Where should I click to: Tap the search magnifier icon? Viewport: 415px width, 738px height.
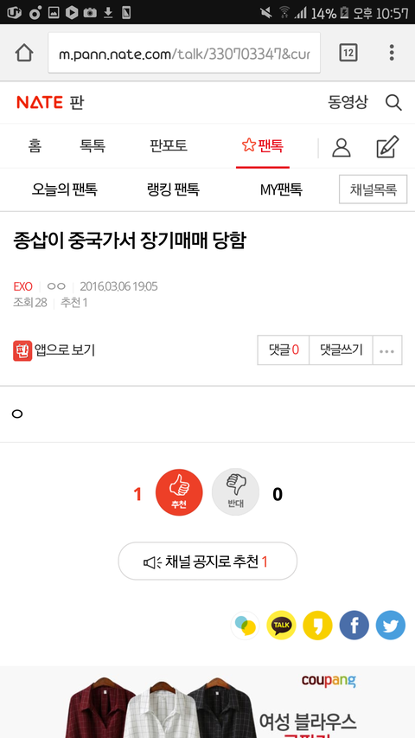pyautogui.click(x=393, y=102)
